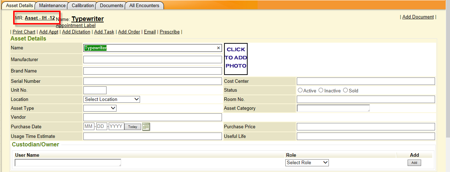Switch to the Calibration tab

[83, 5]
